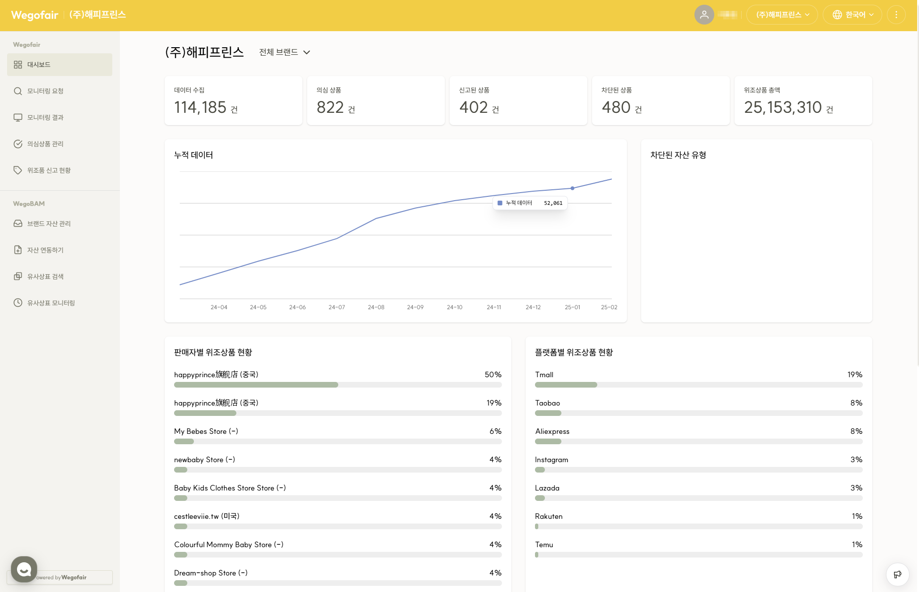Image resolution: width=919 pixels, height=592 pixels.
Task: Click the newbaby Store seller name
Action: [204, 460]
